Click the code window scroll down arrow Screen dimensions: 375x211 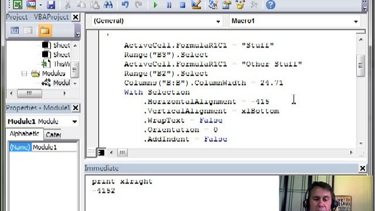pos(361,143)
